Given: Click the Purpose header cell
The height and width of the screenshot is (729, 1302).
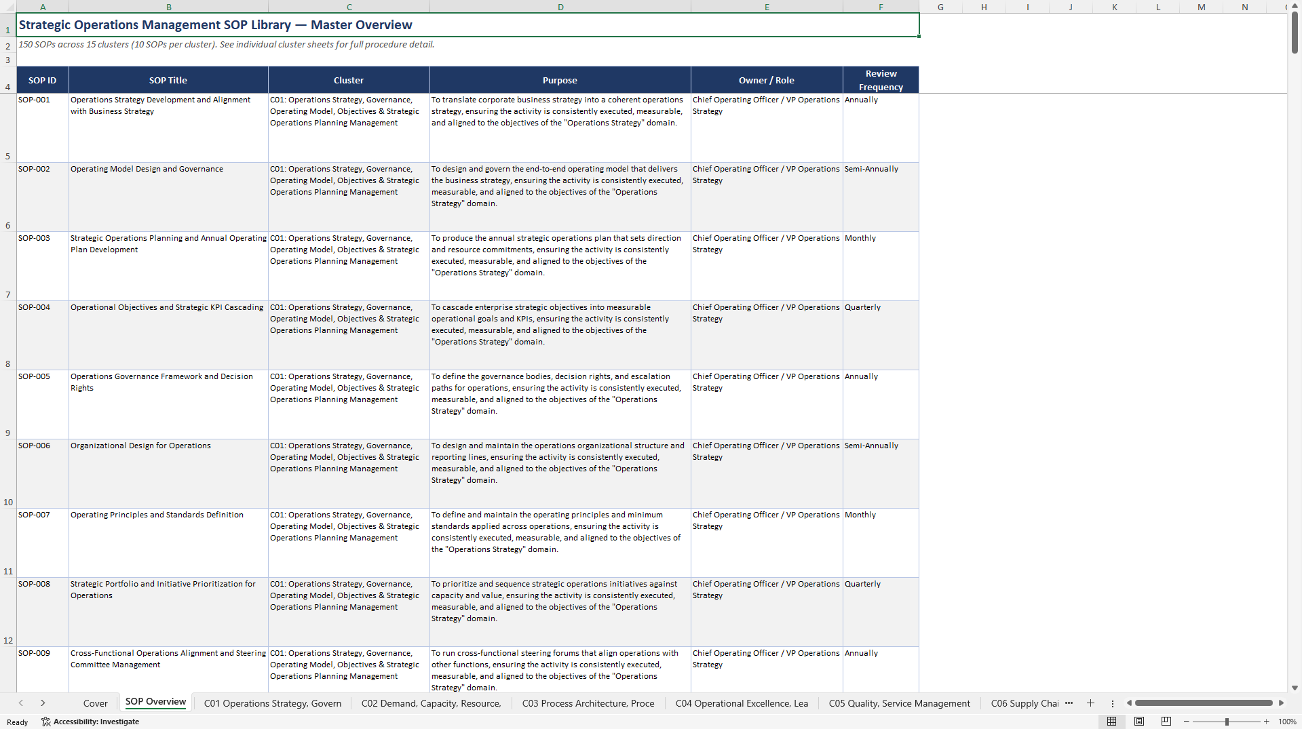Looking at the screenshot, I should pos(560,80).
